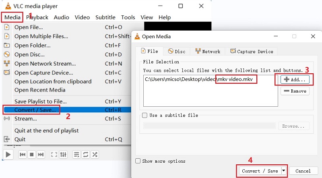Screen dimensions: 322x178
Task: Select mkv video.mkv in file list
Action: click(x=236, y=79)
